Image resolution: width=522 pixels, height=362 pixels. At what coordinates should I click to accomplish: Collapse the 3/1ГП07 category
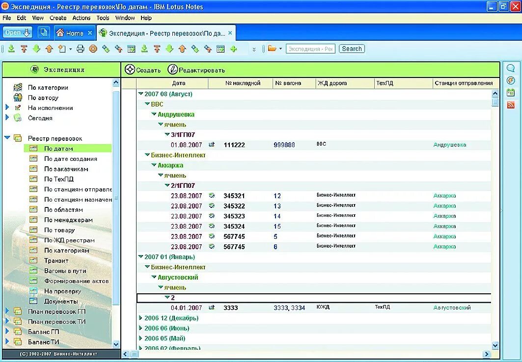pos(167,134)
